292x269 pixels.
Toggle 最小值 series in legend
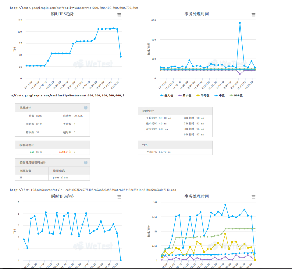click(x=184, y=95)
